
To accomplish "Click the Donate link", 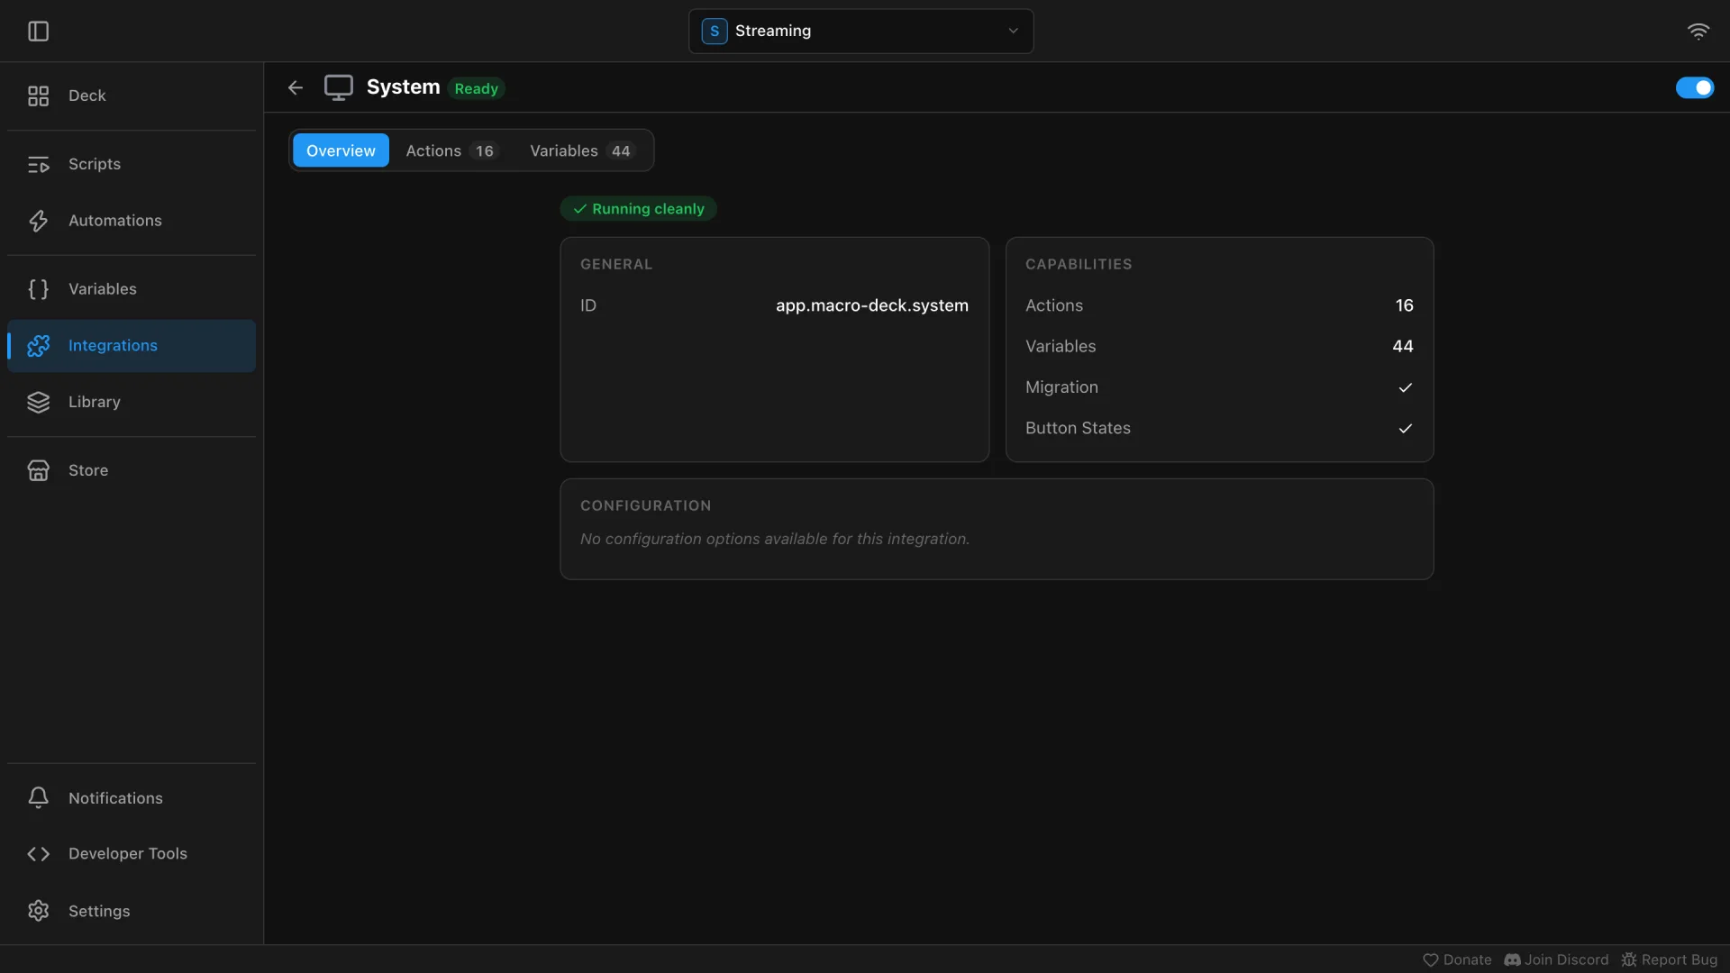I will pos(1457,960).
